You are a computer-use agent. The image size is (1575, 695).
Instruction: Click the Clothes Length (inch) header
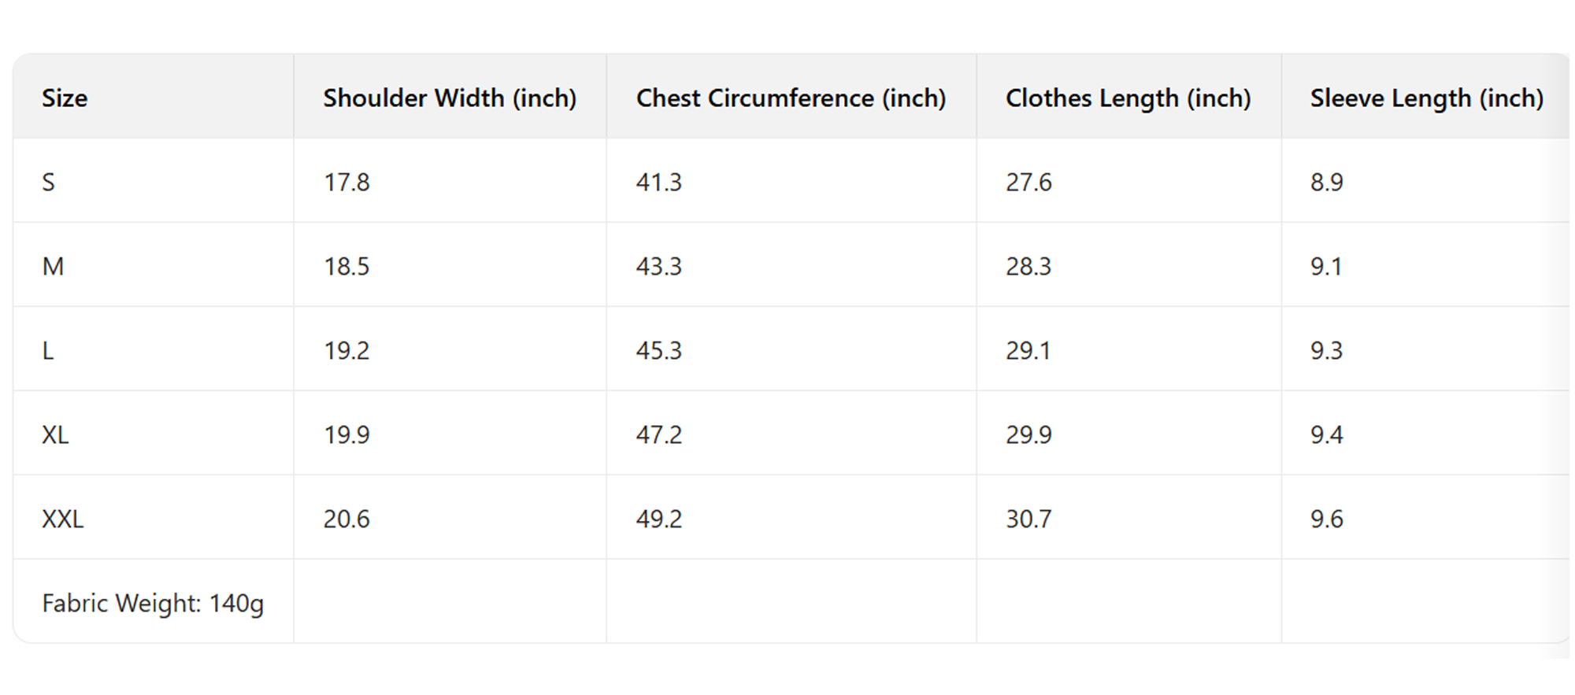coord(1128,98)
